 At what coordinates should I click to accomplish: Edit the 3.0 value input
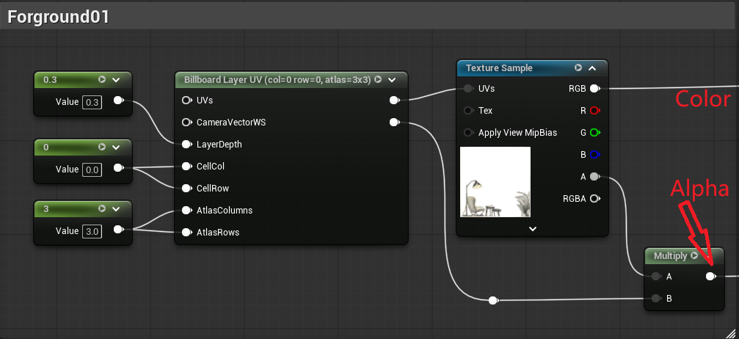[92, 231]
